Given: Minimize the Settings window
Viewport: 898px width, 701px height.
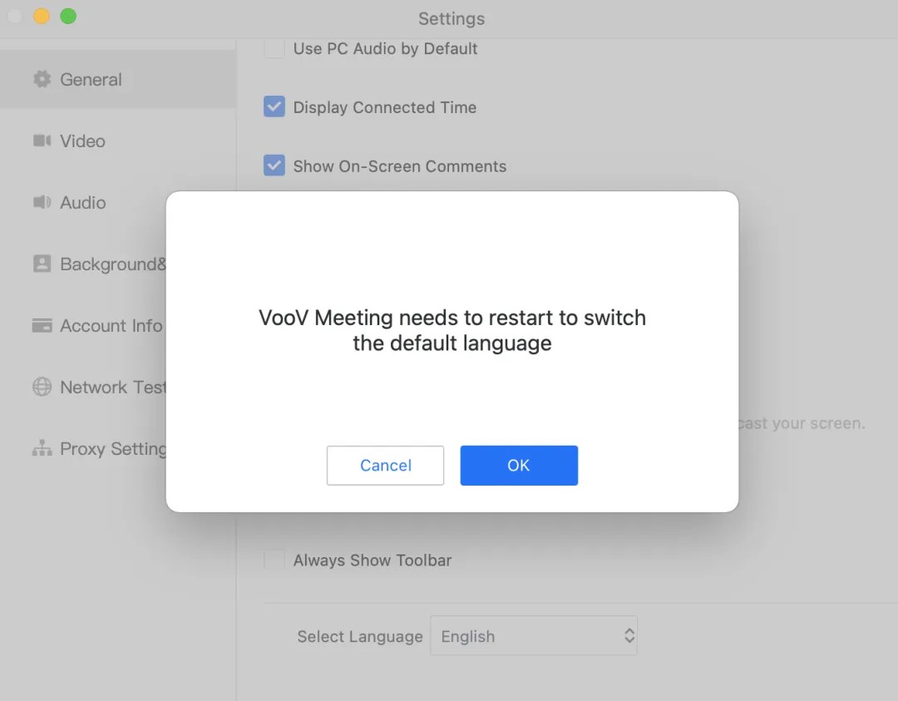Looking at the screenshot, I should pos(42,16).
